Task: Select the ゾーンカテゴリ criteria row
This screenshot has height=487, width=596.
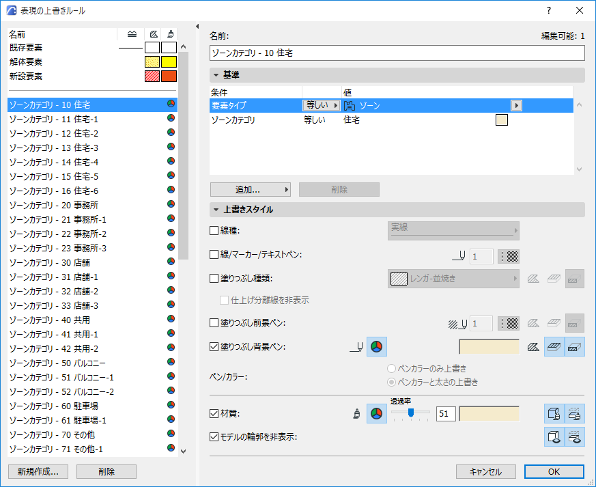Action: click(x=391, y=120)
